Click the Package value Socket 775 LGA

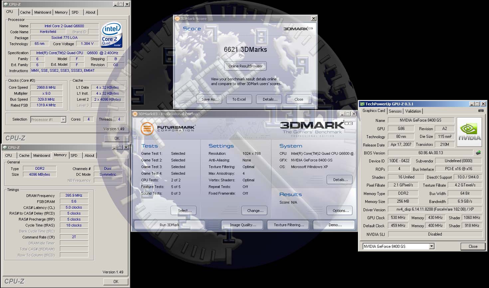(65, 38)
